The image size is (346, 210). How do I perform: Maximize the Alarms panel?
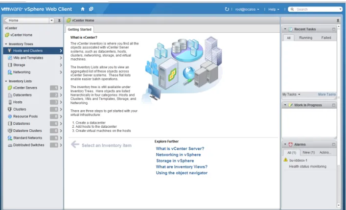(x=334, y=144)
